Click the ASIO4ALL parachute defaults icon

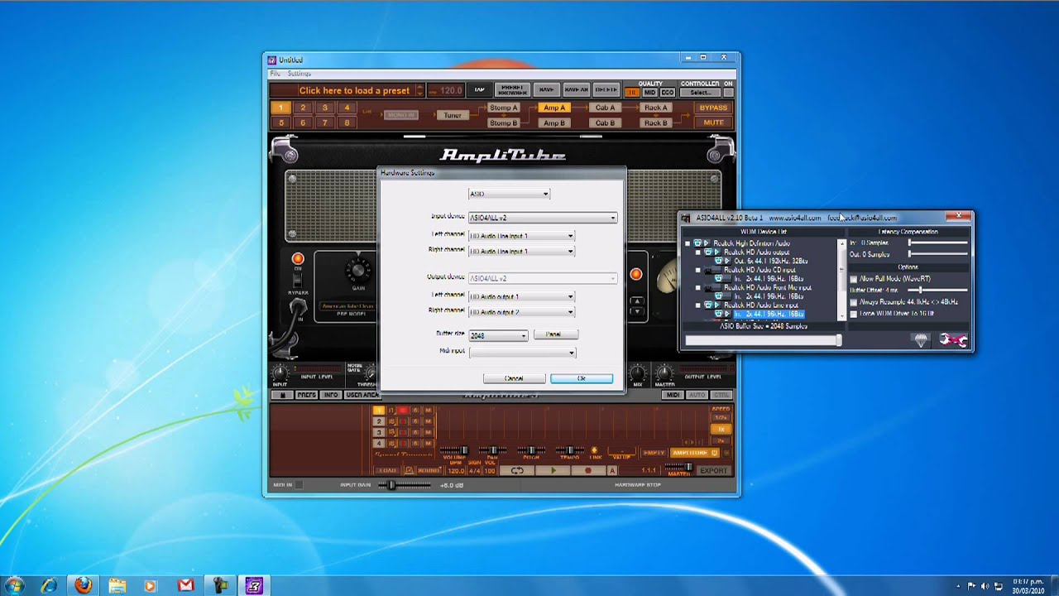click(x=921, y=340)
